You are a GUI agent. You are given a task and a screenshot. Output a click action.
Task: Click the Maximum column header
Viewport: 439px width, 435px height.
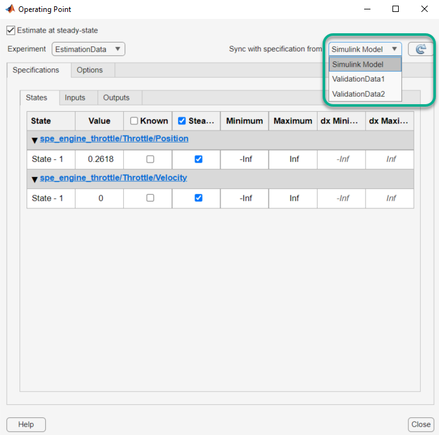[x=293, y=121]
